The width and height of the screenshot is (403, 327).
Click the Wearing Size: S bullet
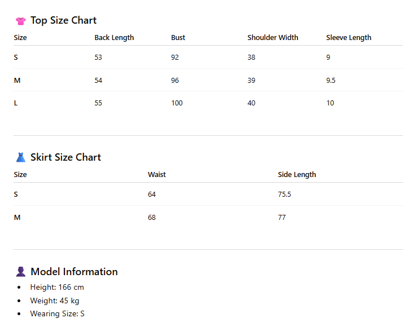tap(58, 313)
